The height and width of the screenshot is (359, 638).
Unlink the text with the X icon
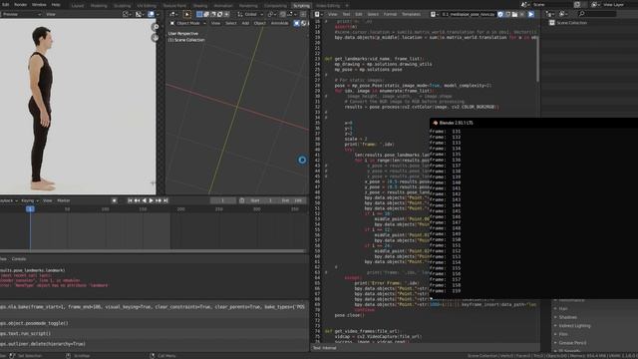click(x=522, y=14)
